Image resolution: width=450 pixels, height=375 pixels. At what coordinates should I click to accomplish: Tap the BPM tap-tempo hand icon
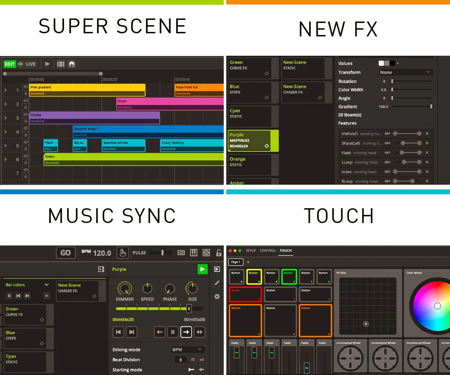[x=123, y=253]
